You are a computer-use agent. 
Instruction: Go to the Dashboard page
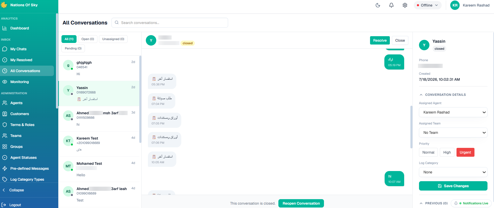(x=27, y=28)
